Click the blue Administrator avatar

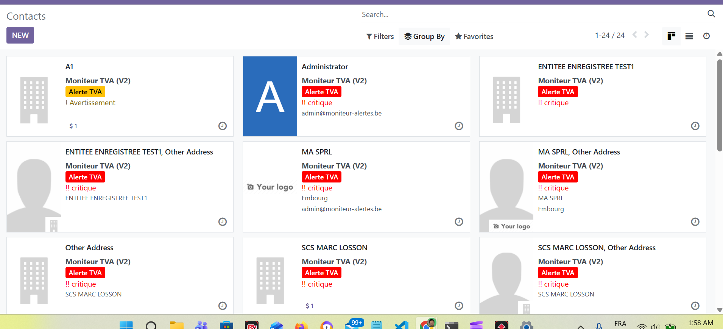pos(270,97)
